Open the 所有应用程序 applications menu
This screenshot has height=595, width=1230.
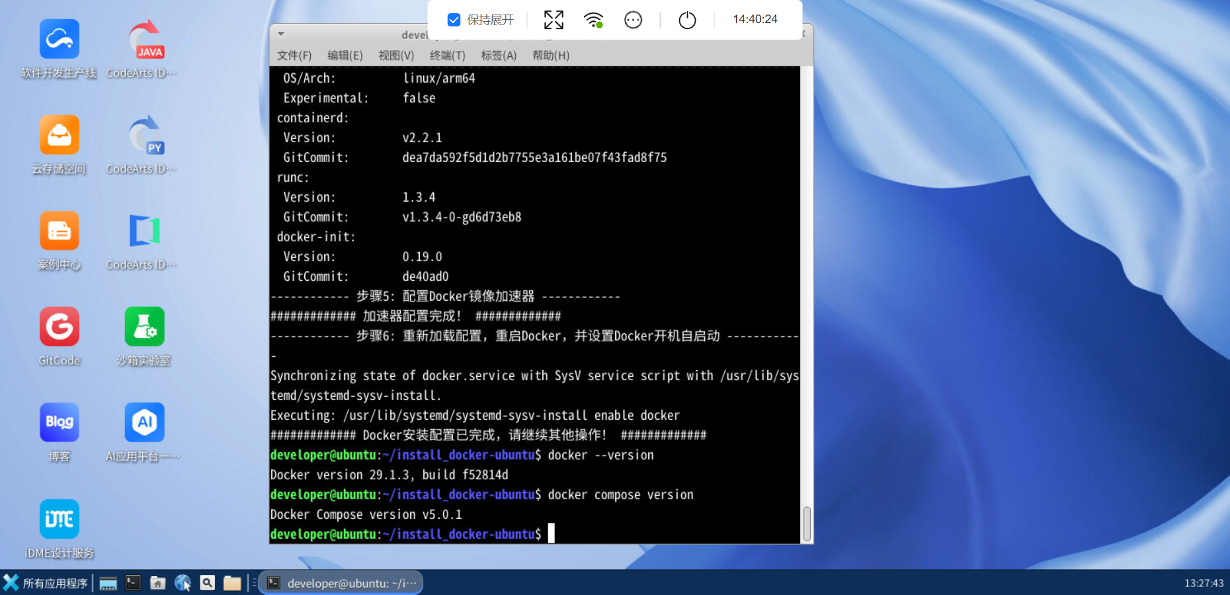point(46,583)
